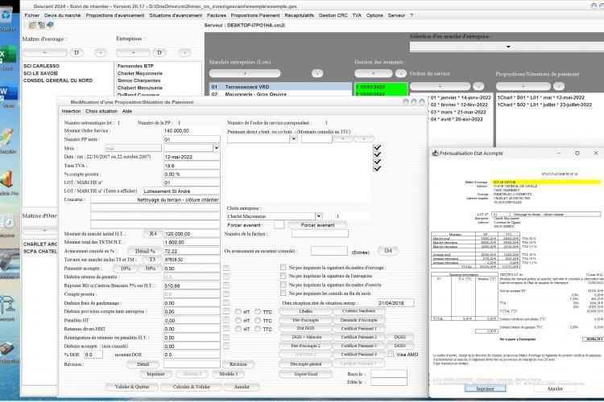Click the D button under Entreprises
Screen dimensions: 604x402
[159, 52]
